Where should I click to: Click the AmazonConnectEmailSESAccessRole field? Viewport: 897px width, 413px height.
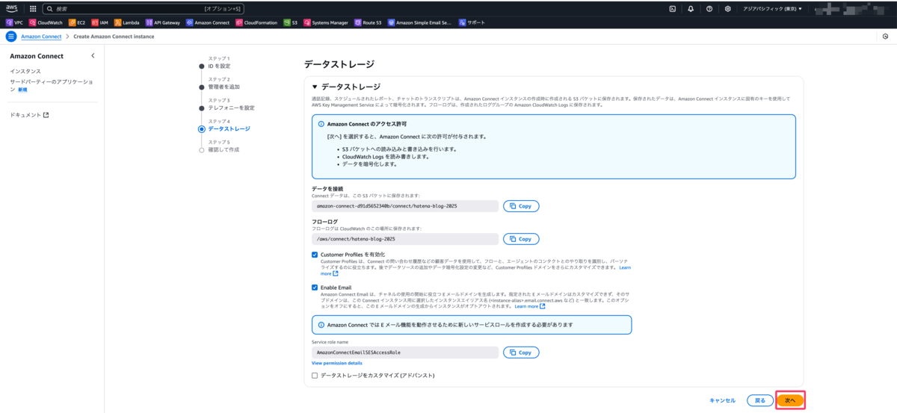click(x=405, y=353)
